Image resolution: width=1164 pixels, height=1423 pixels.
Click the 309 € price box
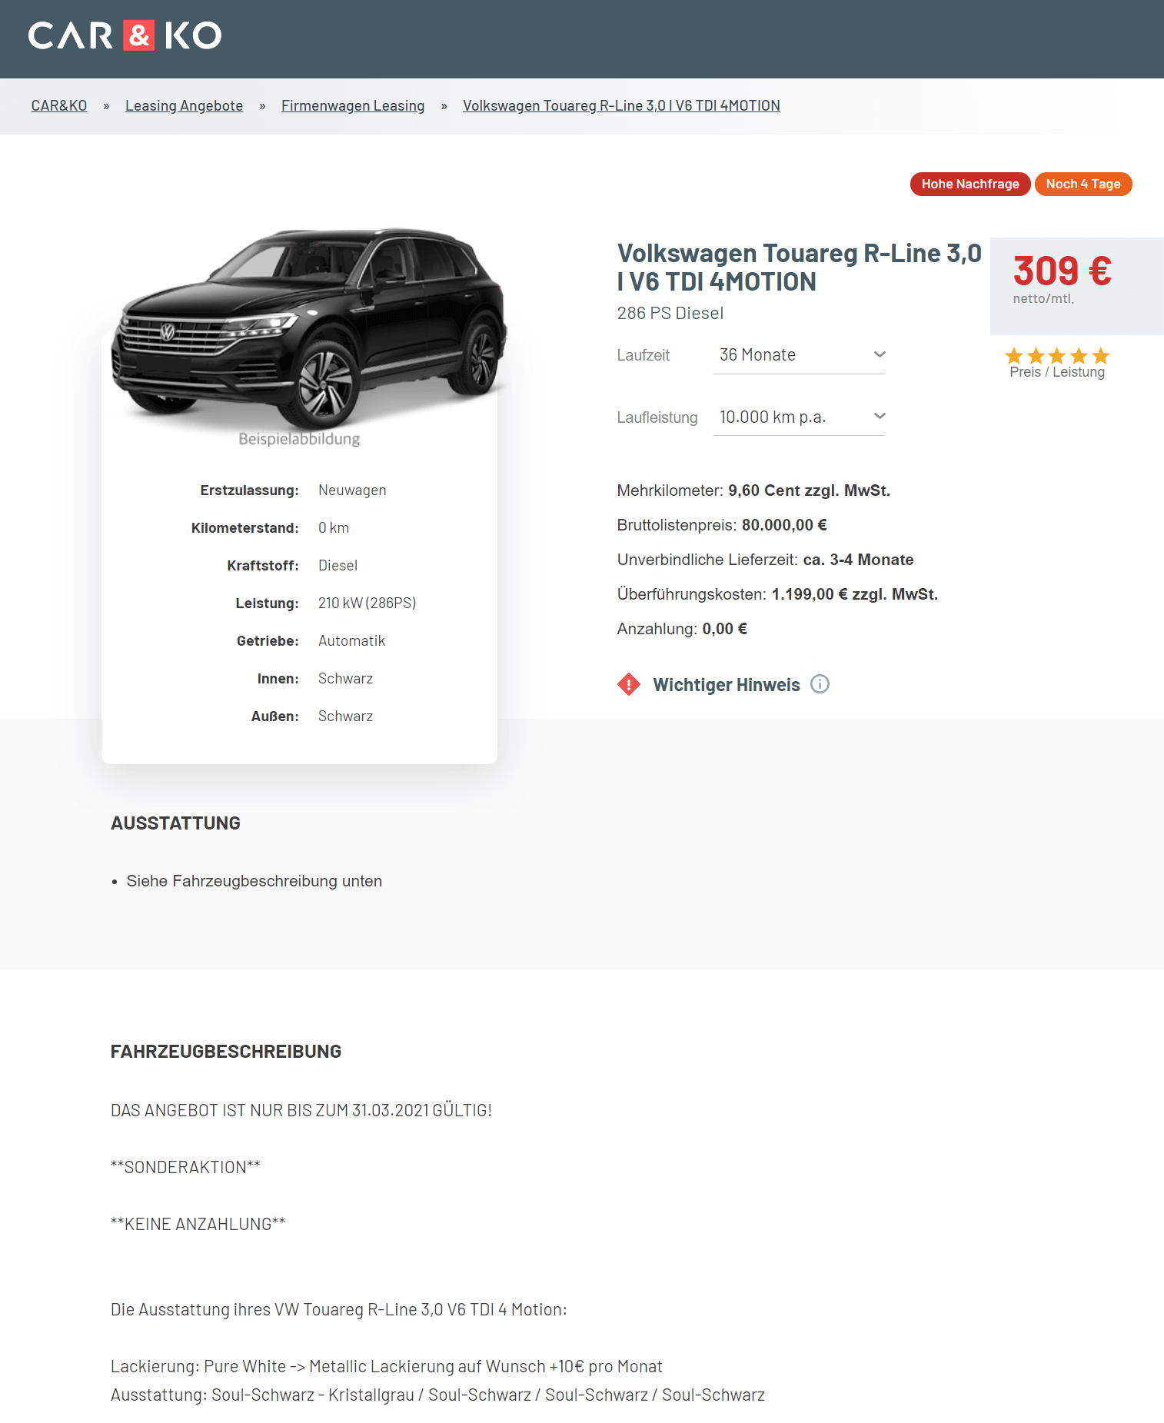pyautogui.click(x=1076, y=286)
